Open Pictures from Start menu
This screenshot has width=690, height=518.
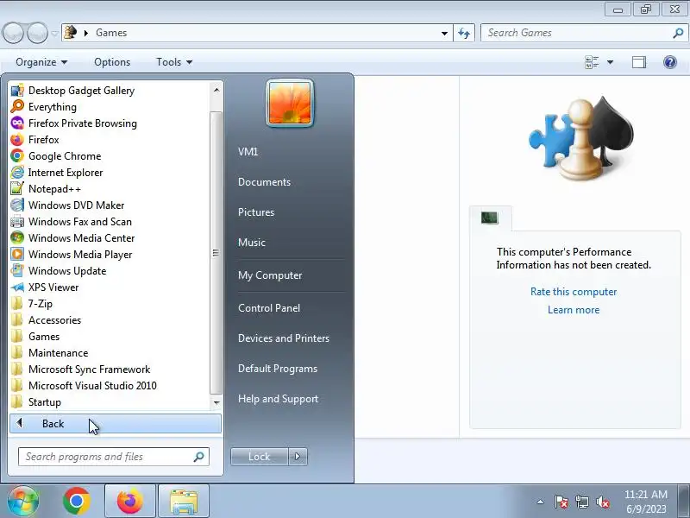click(256, 212)
